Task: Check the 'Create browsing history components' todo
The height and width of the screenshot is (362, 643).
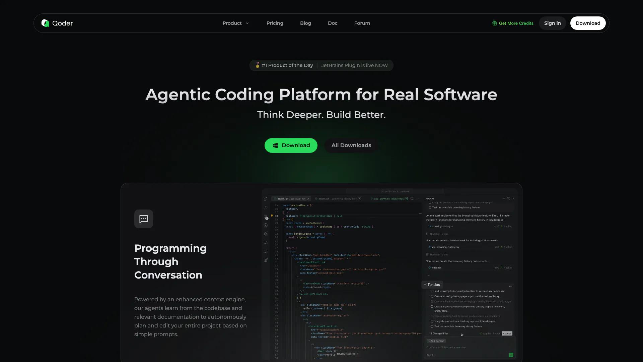Action: pyautogui.click(x=432, y=307)
